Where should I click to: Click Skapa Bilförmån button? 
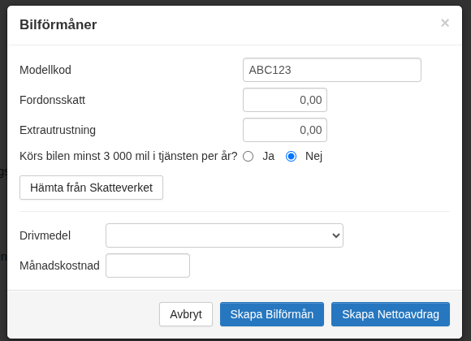click(272, 314)
